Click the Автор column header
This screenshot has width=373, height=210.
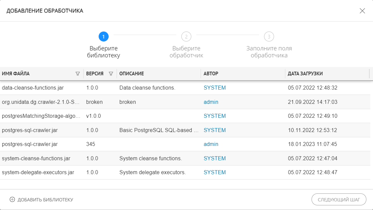coord(211,74)
